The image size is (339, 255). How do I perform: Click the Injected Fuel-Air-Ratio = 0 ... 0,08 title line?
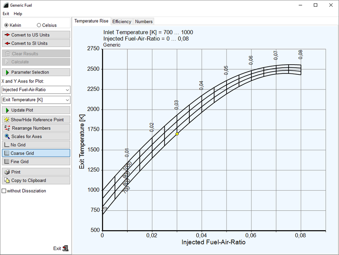click(x=146, y=39)
